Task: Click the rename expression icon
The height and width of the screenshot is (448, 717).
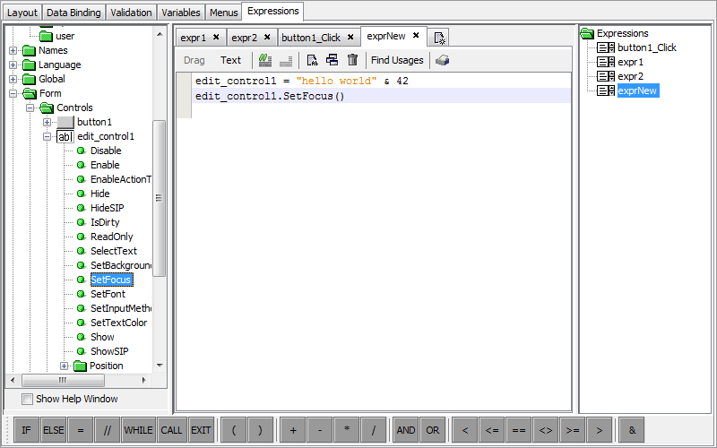Action: 312,60
